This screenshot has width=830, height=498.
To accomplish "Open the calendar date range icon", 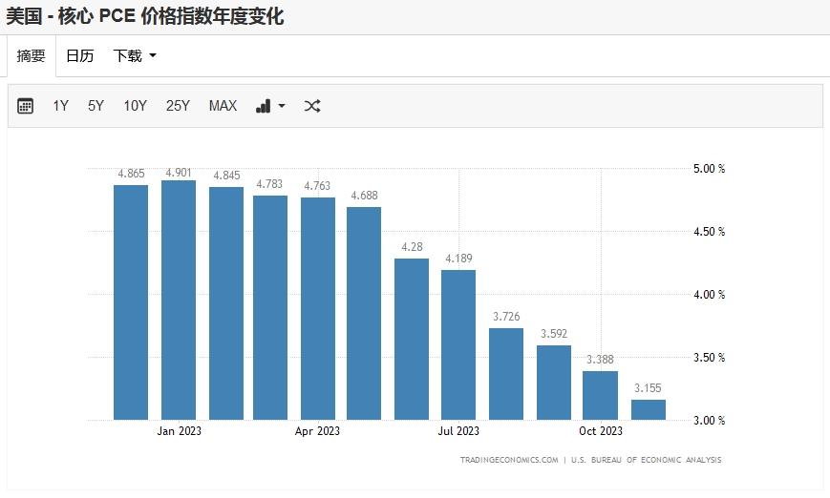I will 25,106.
